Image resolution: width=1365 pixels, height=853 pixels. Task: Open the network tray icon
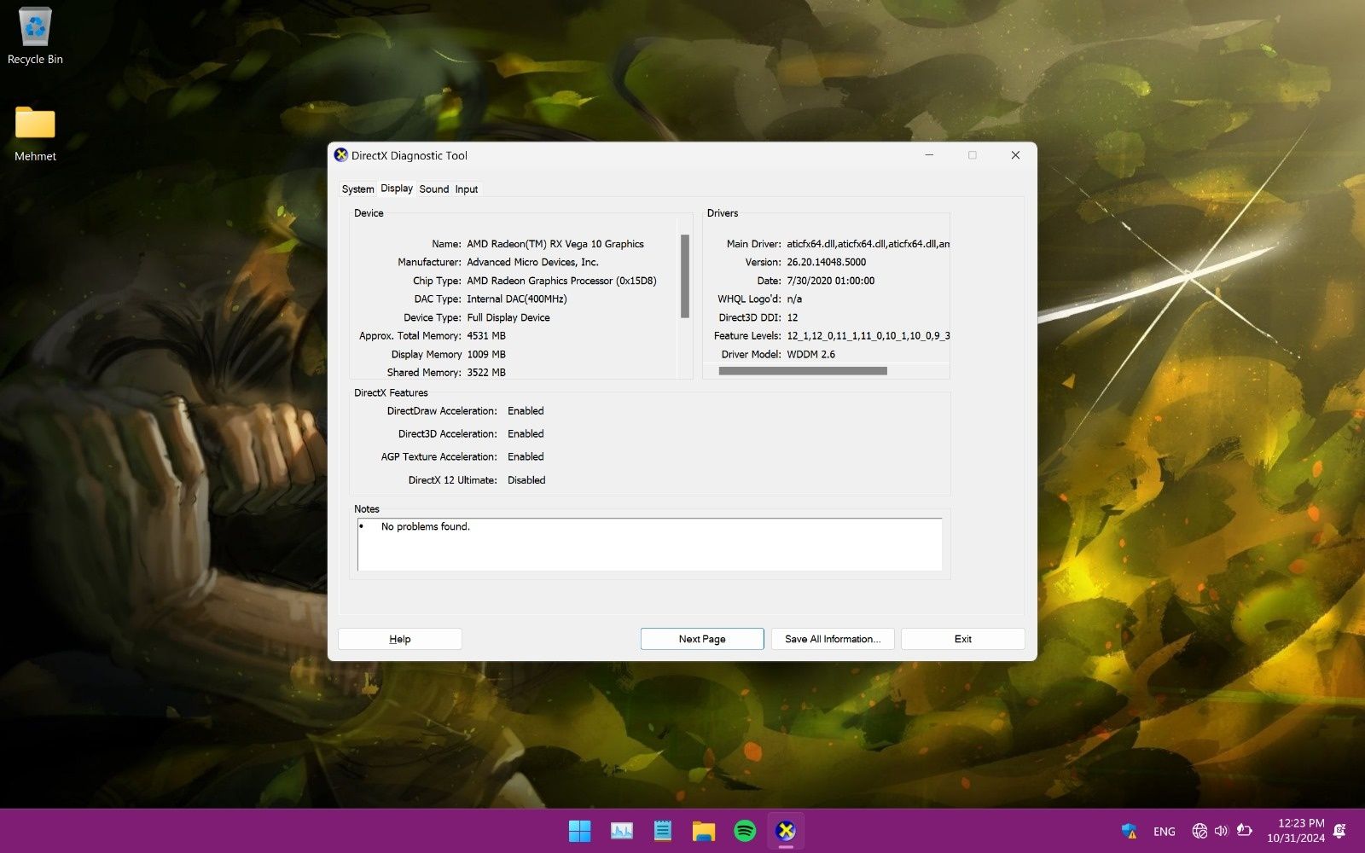1199,831
